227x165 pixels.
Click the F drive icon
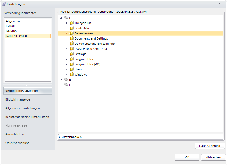(66, 85)
